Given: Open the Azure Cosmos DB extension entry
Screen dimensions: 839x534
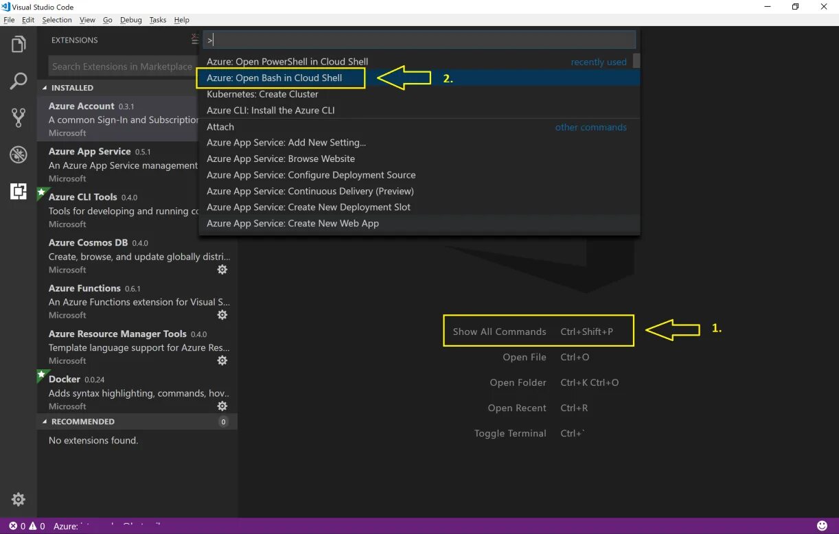Looking at the screenshot, I should pyautogui.click(x=137, y=256).
